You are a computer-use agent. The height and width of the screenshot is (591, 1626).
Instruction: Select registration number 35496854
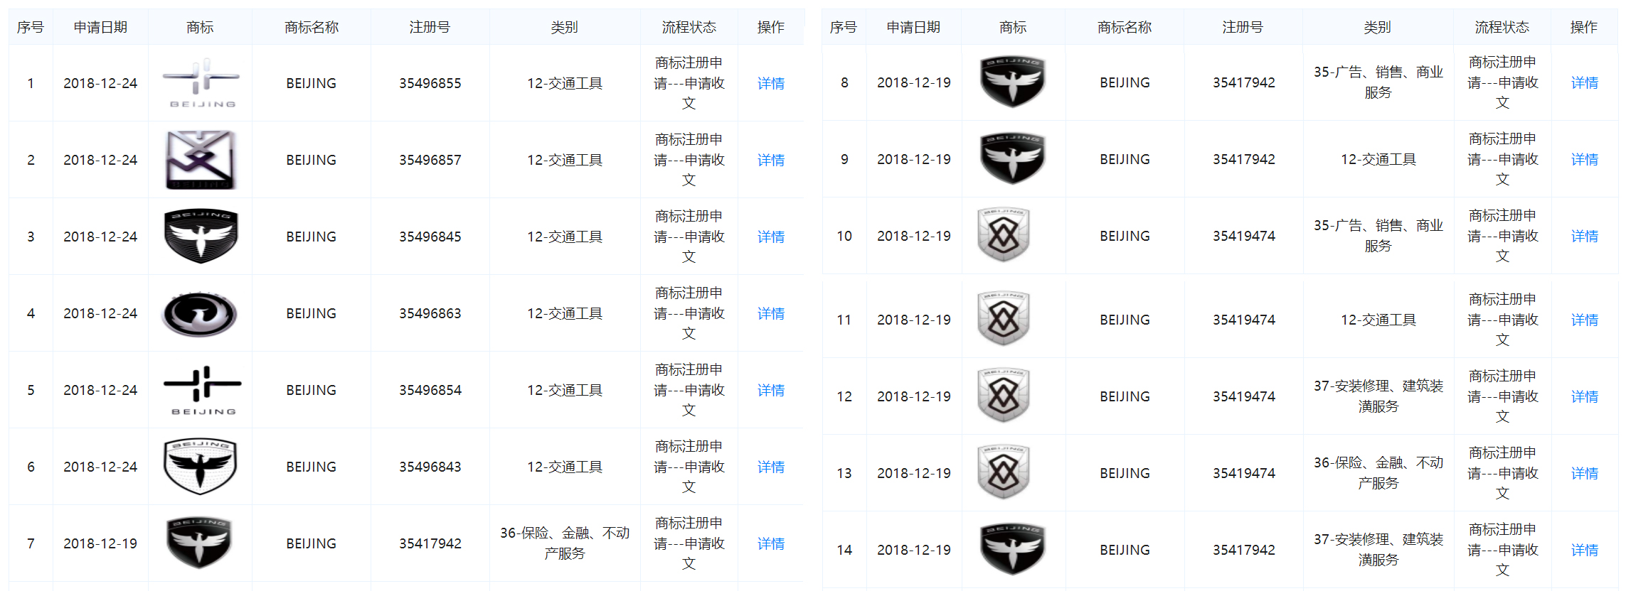click(430, 390)
